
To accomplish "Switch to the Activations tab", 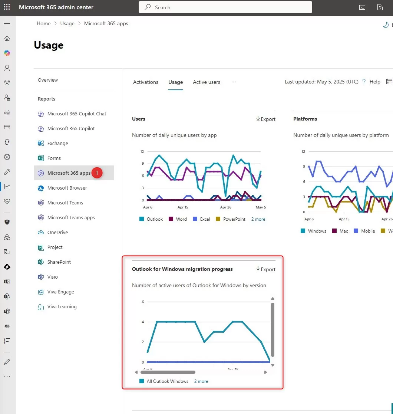I will point(146,82).
